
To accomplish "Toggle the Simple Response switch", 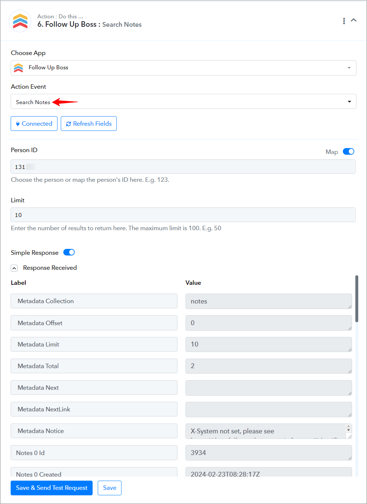I will pos(69,252).
